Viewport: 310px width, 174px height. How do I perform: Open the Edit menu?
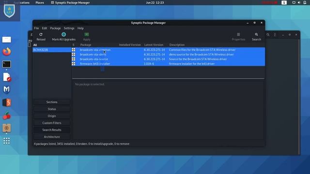45,28
